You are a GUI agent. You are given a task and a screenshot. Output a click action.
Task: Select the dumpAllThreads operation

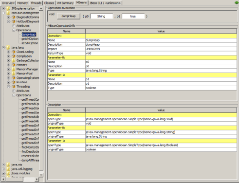pyautogui.click(x=30, y=160)
